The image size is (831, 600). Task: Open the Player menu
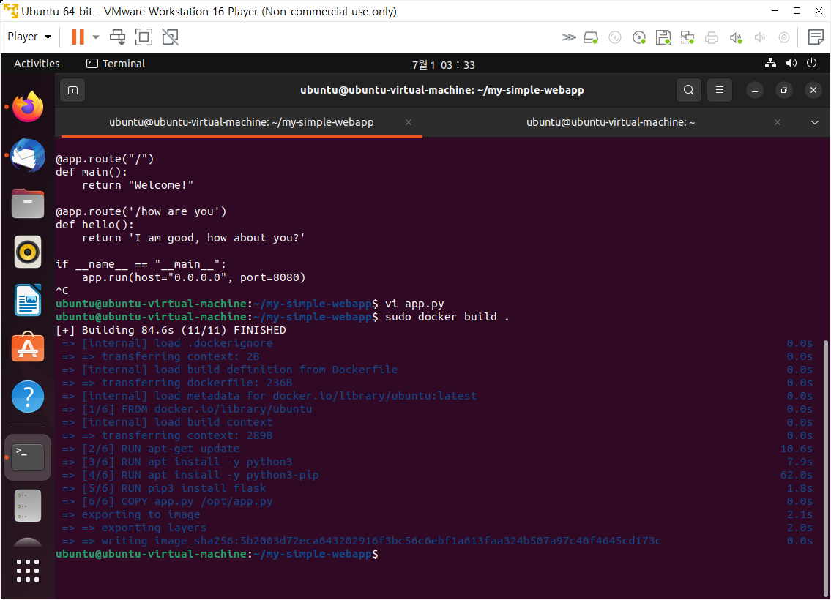pos(29,37)
